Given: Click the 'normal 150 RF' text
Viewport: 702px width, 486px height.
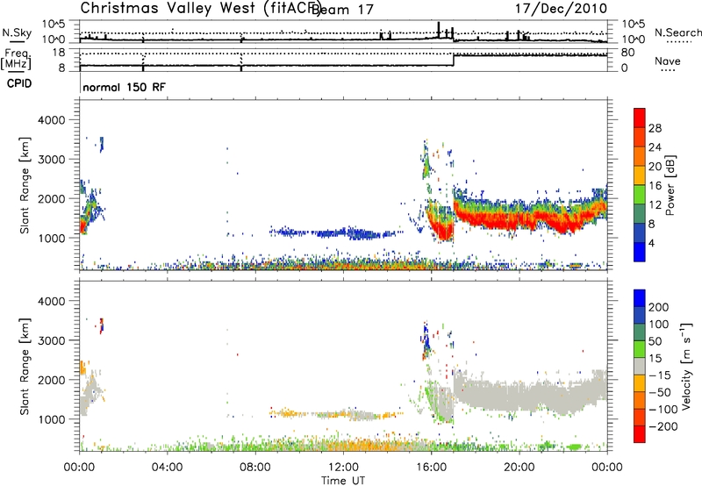Looking at the screenshot, I should (x=124, y=87).
